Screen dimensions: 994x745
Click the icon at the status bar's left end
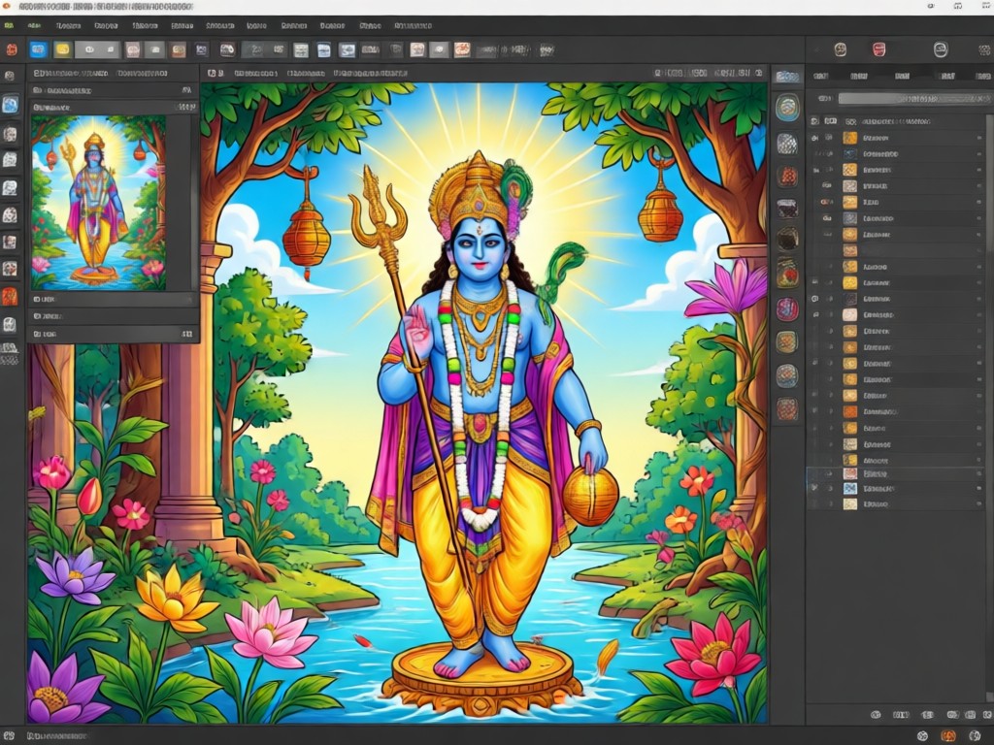[9, 736]
